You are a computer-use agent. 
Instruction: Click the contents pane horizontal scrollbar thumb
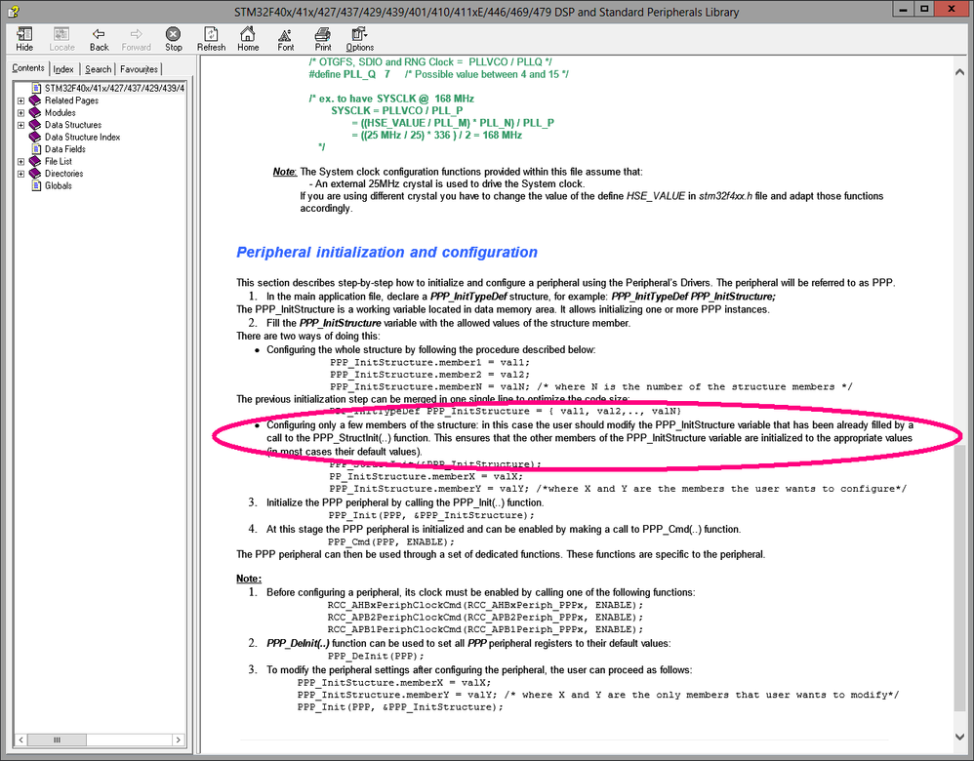click(x=58, y=740)
